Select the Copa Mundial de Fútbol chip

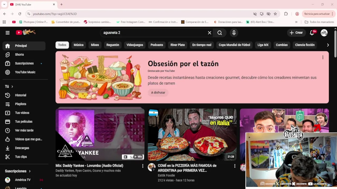pyautogui.click(x=234, y=45)
